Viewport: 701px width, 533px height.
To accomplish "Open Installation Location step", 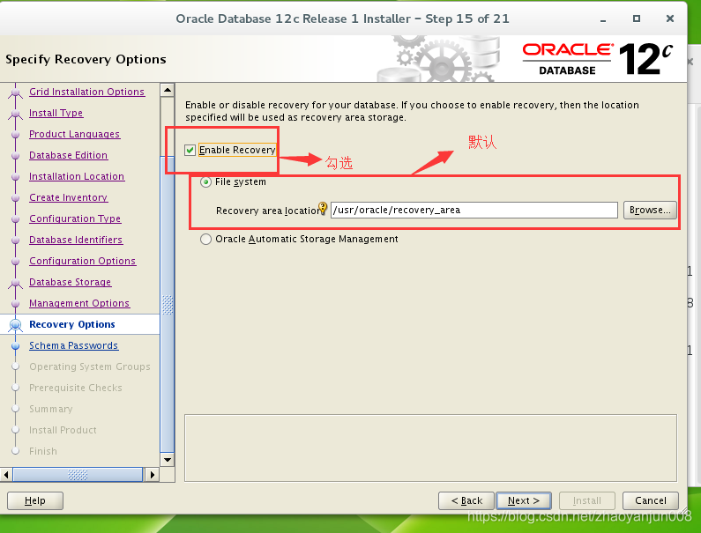I will click(77, 176).
